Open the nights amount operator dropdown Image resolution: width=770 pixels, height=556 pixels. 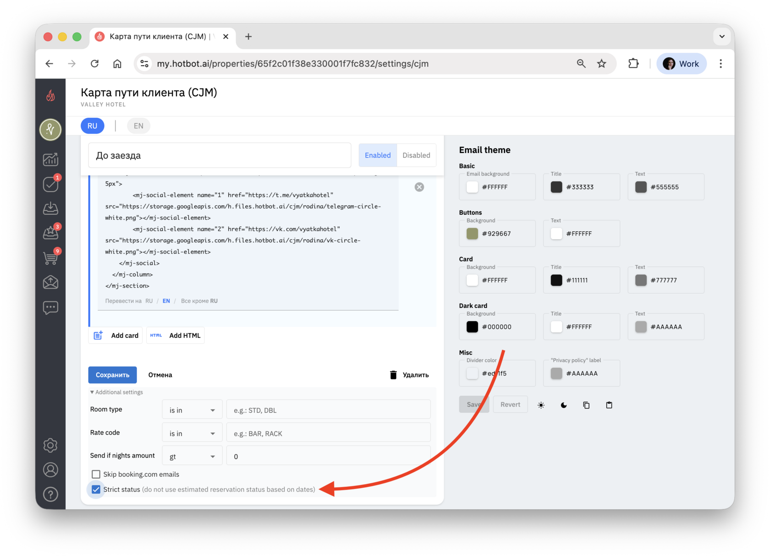[192, 456]
